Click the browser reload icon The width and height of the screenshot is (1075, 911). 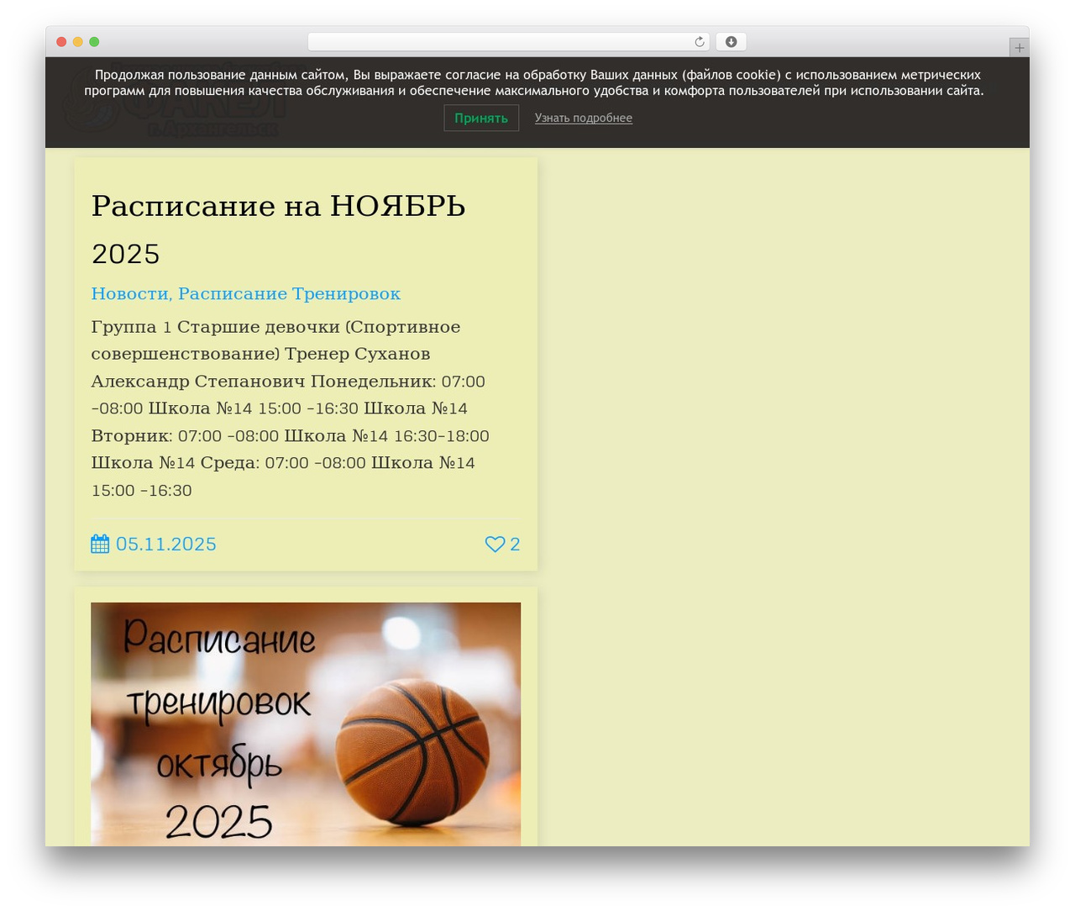pyautogui.click(x=700, y=42)
